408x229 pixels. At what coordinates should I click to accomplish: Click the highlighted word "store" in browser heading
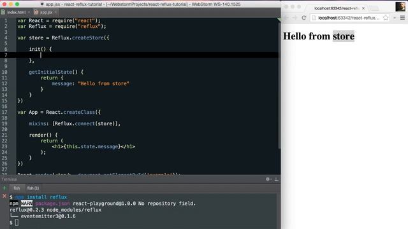pyautogui.click(x=344, y=36)
